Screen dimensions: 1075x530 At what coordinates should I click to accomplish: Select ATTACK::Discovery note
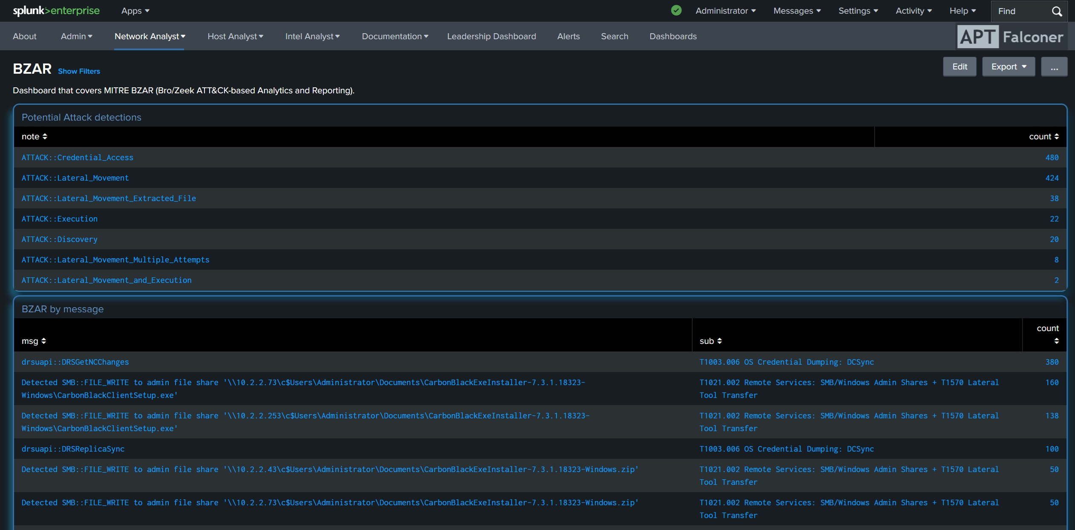(x=60, y=239)
